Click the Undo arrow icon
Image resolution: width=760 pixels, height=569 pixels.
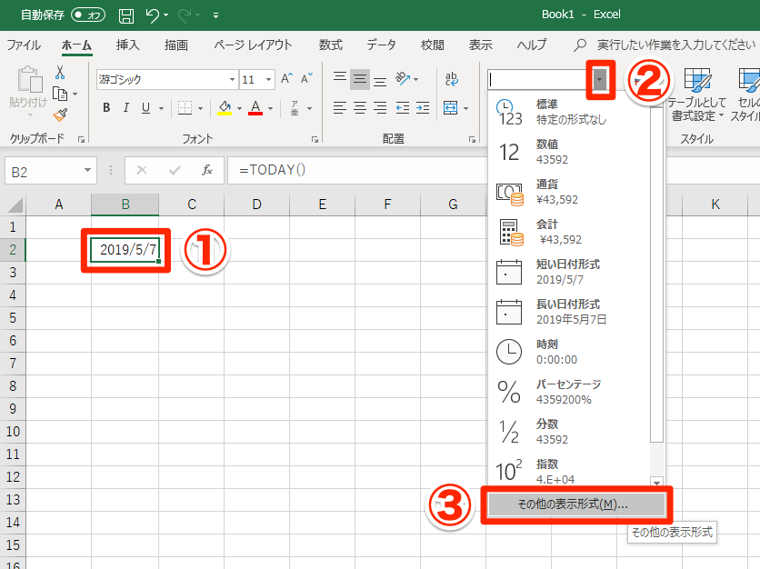click(150, 15)
